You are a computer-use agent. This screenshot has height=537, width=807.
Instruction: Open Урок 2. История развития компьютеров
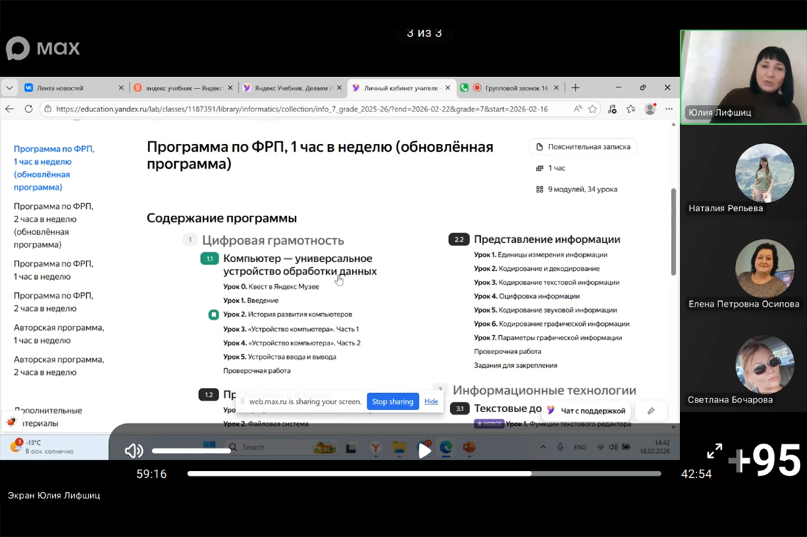(x=288, y=314)
